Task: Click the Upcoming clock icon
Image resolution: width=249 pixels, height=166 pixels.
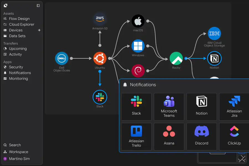Action: pos(5,49)
